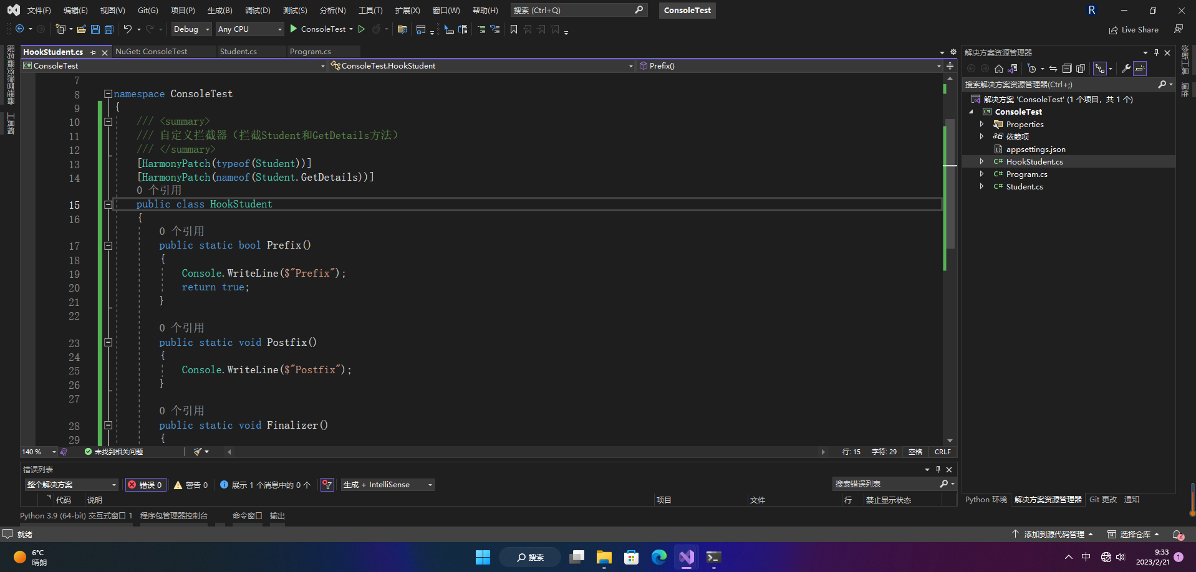
Task: Open Microsoft Edge from the taskbar
Action: tap(659, 557)
